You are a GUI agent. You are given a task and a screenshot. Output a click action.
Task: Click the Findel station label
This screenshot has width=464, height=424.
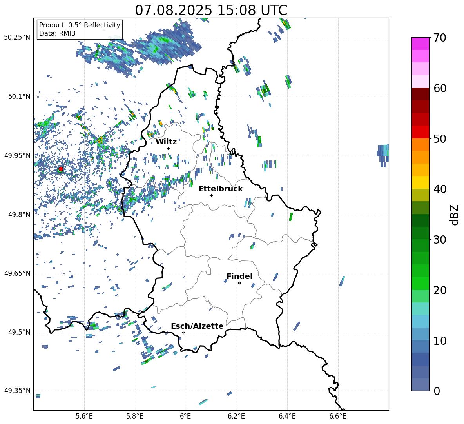point(239,276)
